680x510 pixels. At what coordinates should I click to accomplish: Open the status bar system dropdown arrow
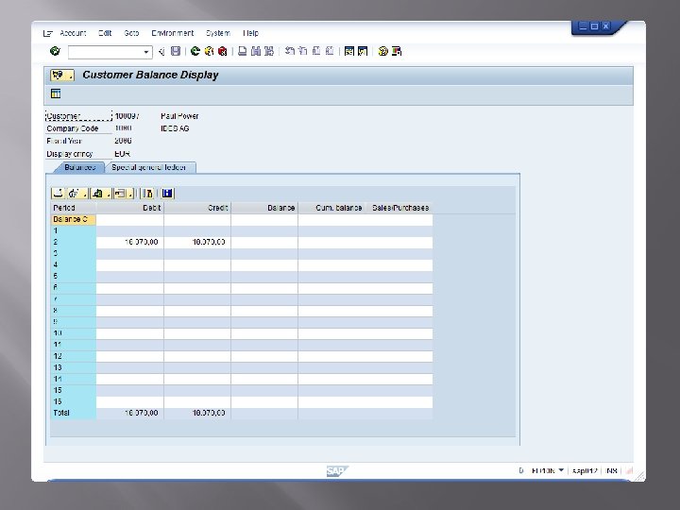pyautogui.click(x=561, y=470)
